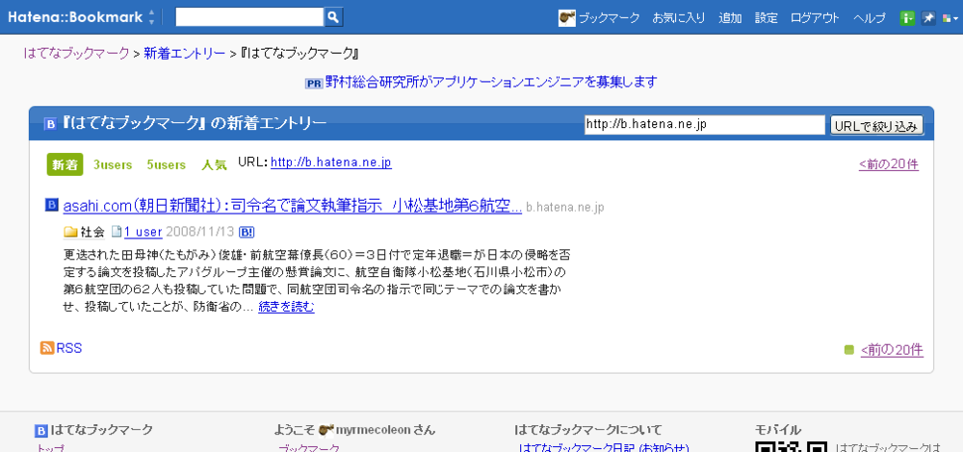Click the orange RSS feed icon
Screen dimensions: 963x452
point(47,348)
